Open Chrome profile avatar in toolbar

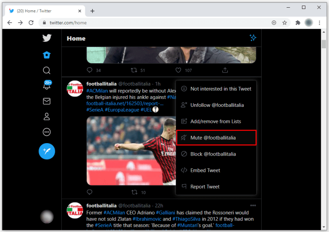(308, 23)
